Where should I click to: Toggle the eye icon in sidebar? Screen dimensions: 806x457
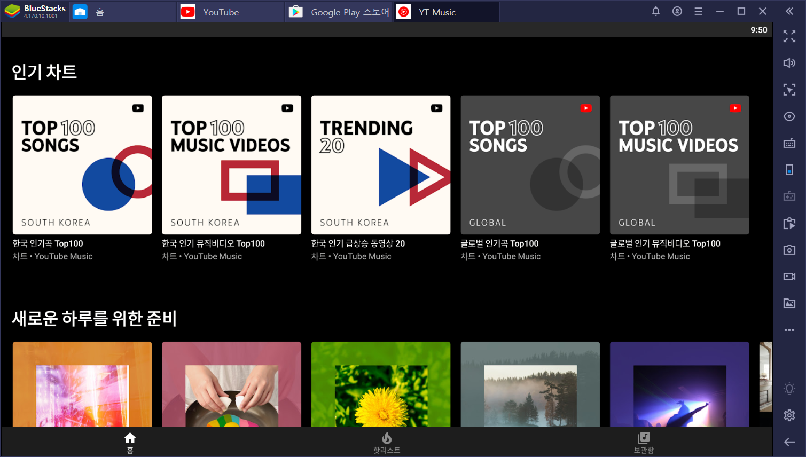tap(789, 116)
